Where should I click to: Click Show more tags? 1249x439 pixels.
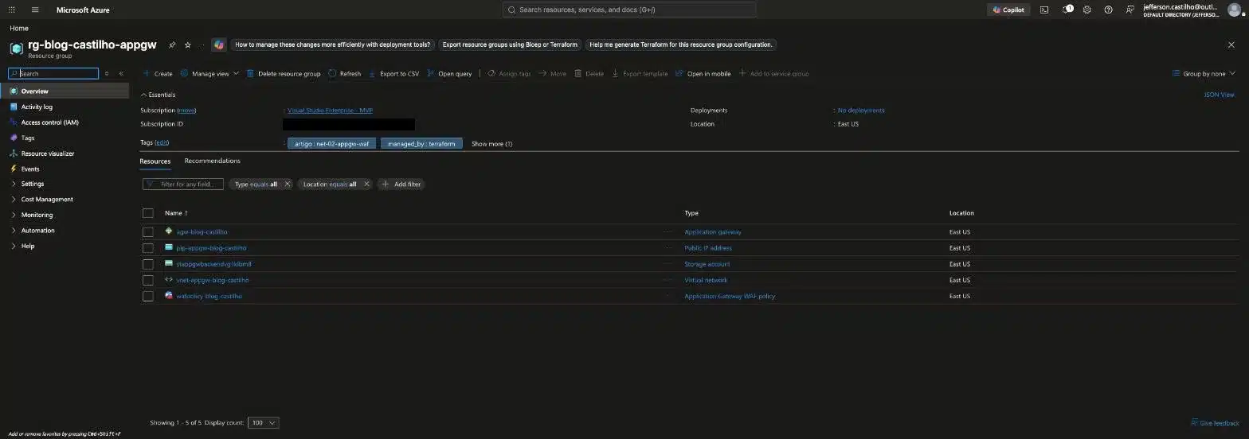[x=491, y=144]
